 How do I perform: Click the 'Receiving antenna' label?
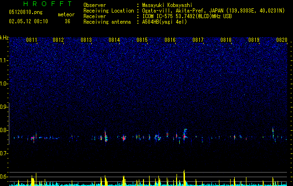tap(107, 22)
